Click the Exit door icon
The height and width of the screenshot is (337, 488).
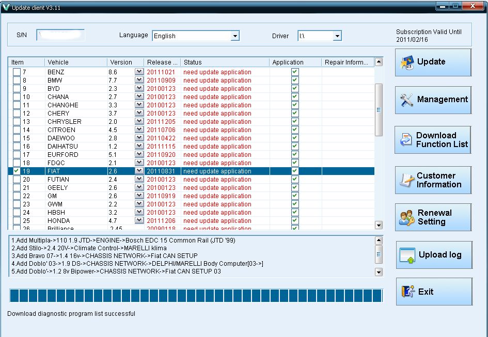407,292
